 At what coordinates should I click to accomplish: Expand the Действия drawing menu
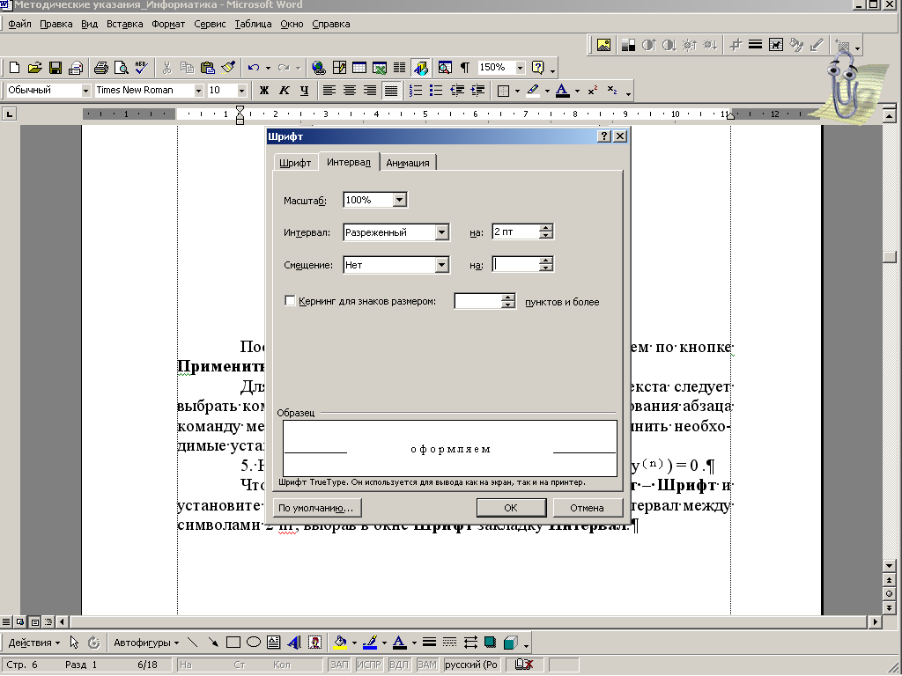tap(34, 643)
